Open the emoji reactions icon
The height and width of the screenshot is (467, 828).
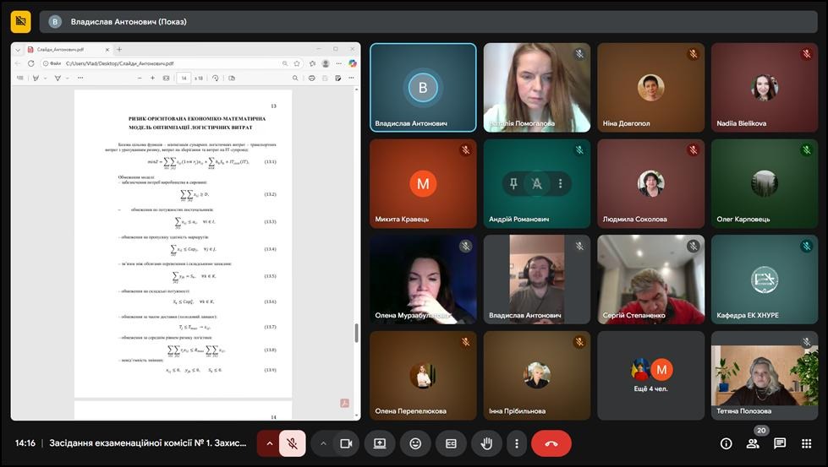pyautogui.click(x=415, y=443)
